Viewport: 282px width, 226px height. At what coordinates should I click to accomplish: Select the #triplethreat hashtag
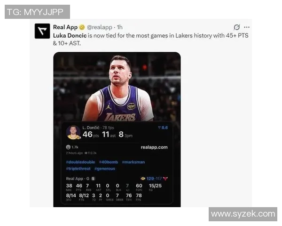coord(78,169)
